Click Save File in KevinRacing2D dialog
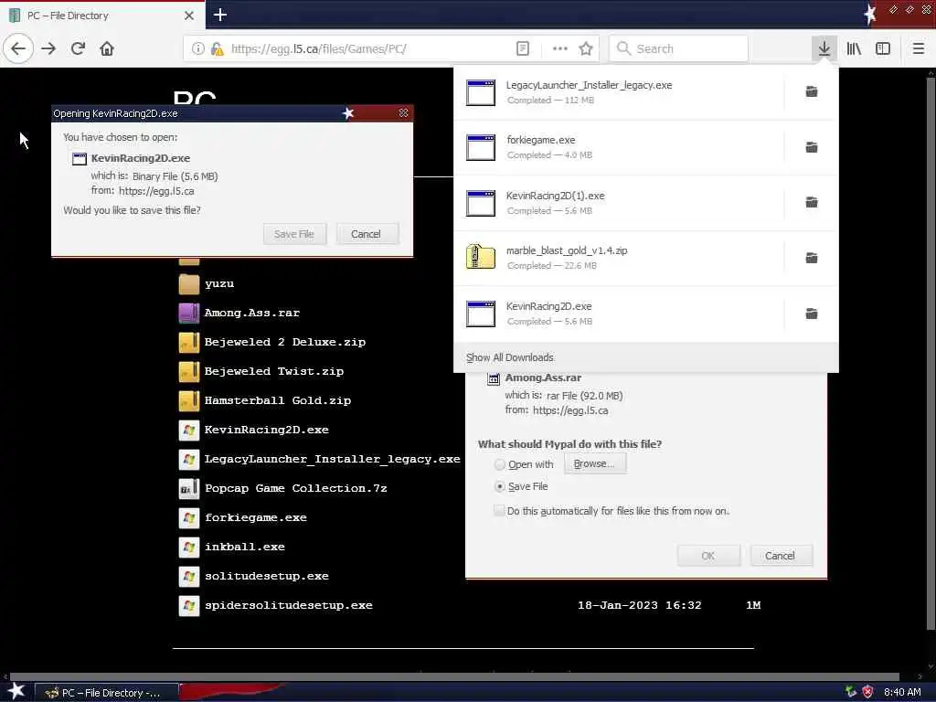The height and width of the screenshot is (702, 936). 294,234
